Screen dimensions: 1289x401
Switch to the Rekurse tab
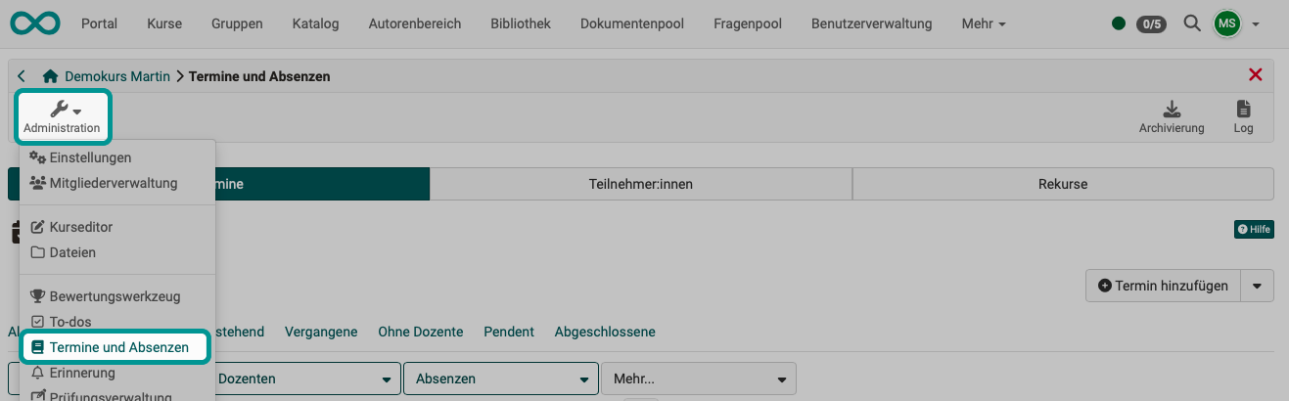1063,184
